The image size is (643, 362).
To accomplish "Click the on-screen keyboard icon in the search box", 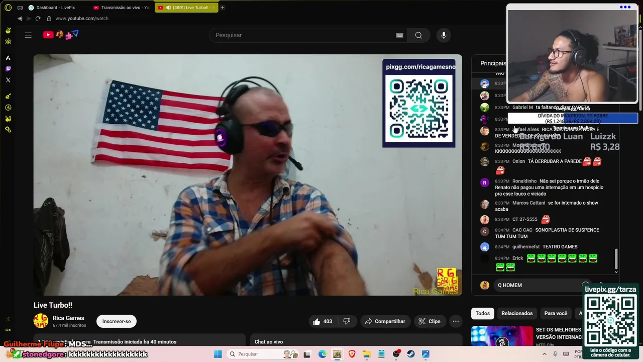I will coord(399,35).
